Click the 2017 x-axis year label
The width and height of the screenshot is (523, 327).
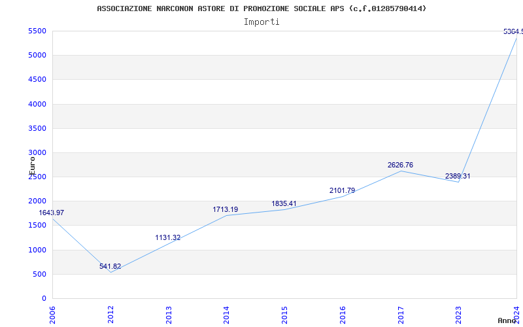[x=401, y=314]
